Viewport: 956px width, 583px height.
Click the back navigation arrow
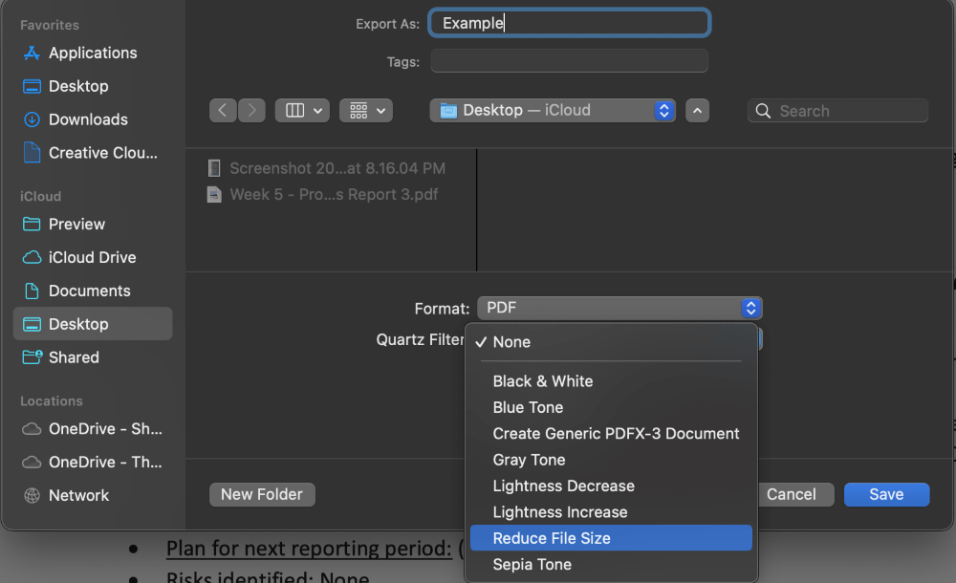[x=223, y=110]
